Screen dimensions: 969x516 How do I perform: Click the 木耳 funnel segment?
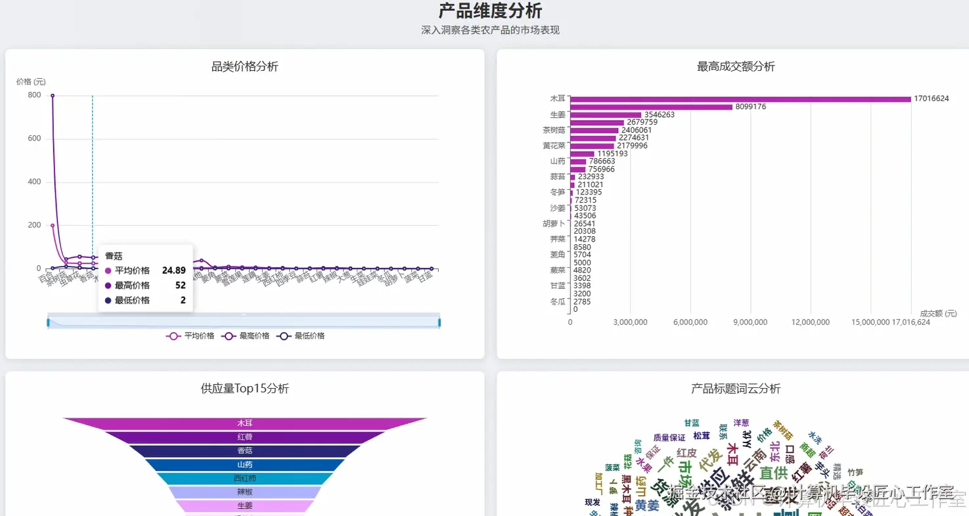(x=244, y=423)
